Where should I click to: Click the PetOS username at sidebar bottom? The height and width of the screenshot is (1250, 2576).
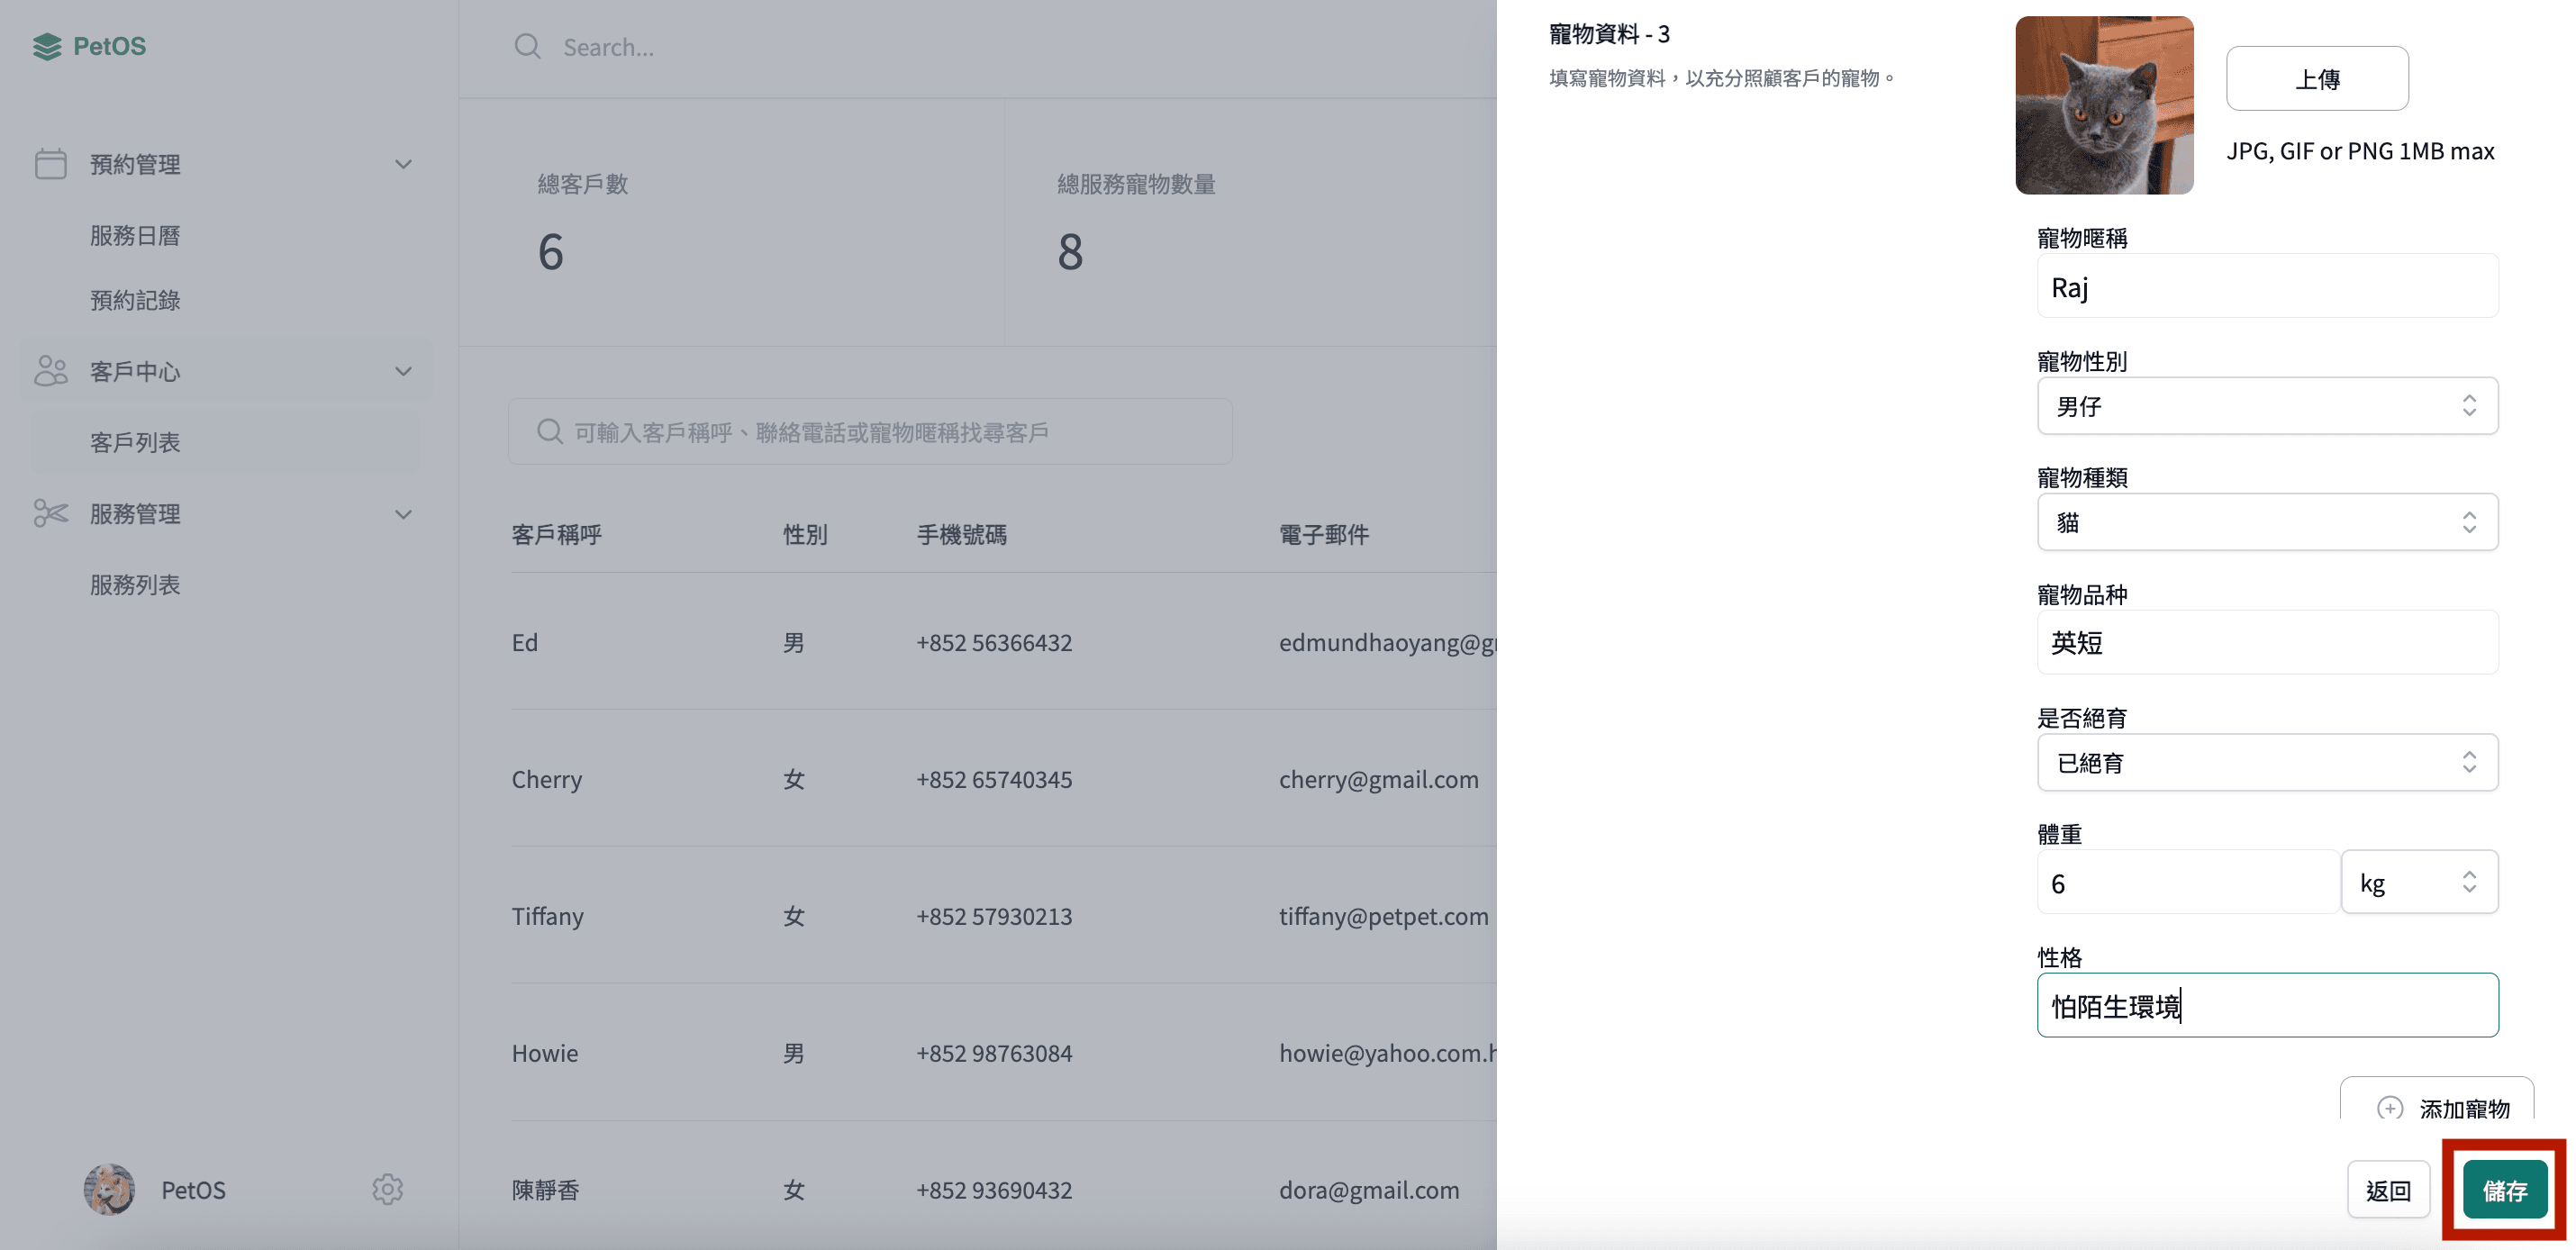click(x=193, y=1190)
